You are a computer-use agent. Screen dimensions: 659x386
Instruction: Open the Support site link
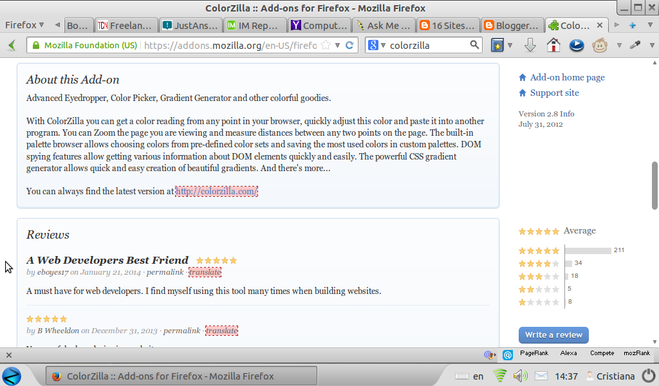[x=554, y=93]
